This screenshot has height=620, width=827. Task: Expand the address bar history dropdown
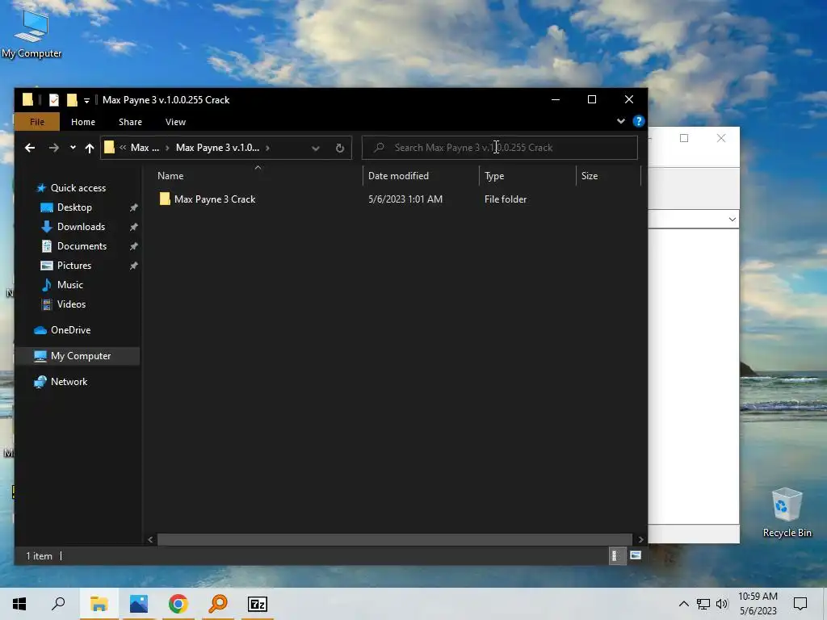316,149
